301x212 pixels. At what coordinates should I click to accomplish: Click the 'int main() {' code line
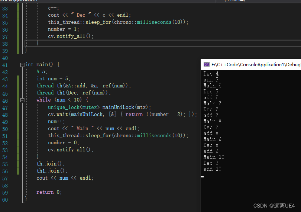coord(42,64)
